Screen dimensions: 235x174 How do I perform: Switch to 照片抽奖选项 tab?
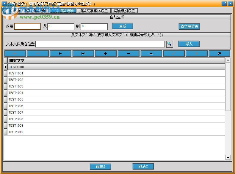[36, 11]
